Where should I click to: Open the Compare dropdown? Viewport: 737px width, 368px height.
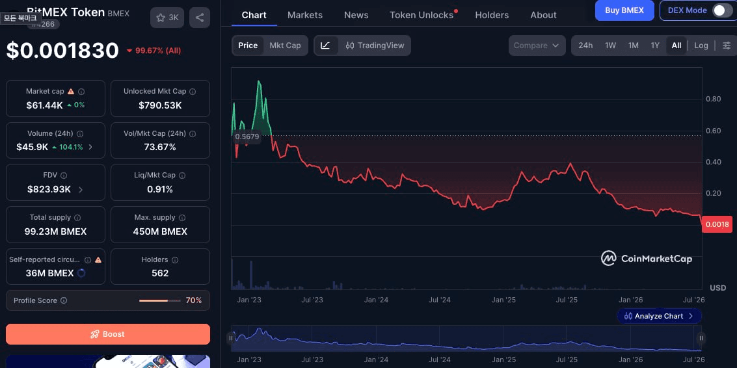coord(537,46)
